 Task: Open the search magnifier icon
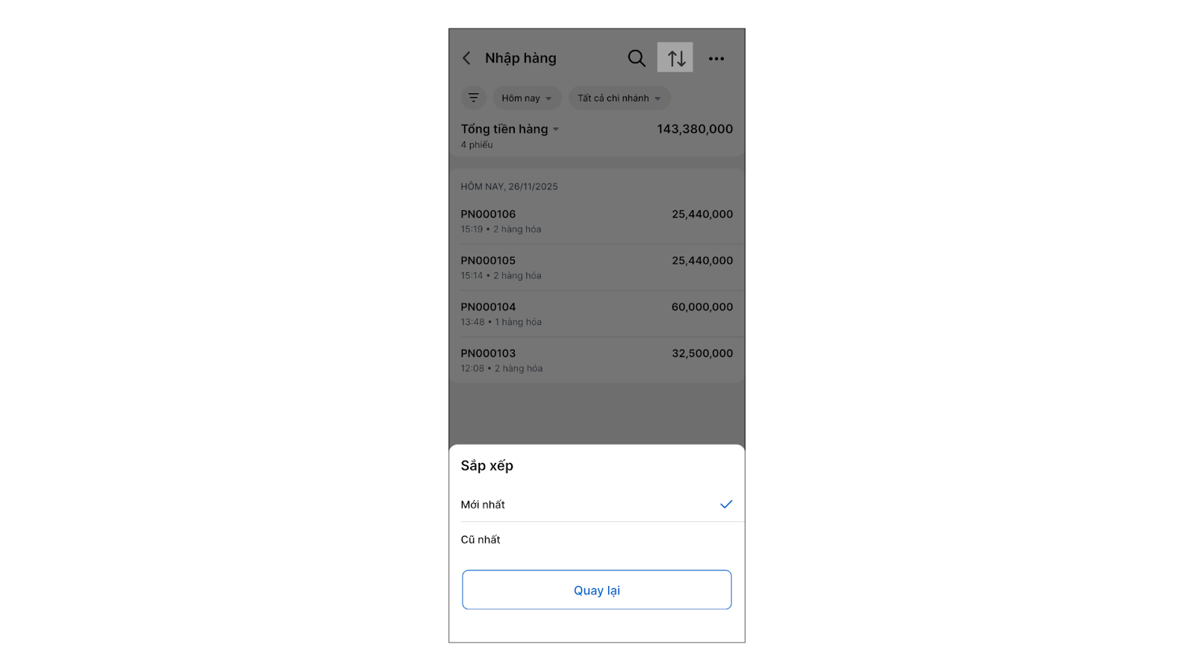(x=636, y=58)
